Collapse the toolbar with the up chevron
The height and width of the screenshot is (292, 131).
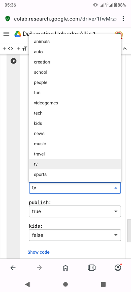point(125,49)
